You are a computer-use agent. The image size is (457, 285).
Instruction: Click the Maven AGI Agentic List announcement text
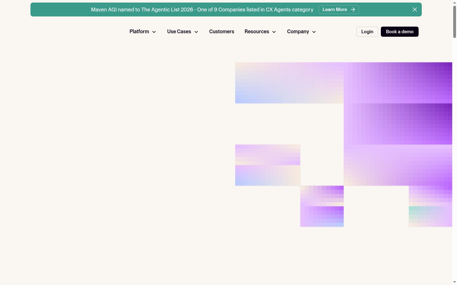[202, 9]
